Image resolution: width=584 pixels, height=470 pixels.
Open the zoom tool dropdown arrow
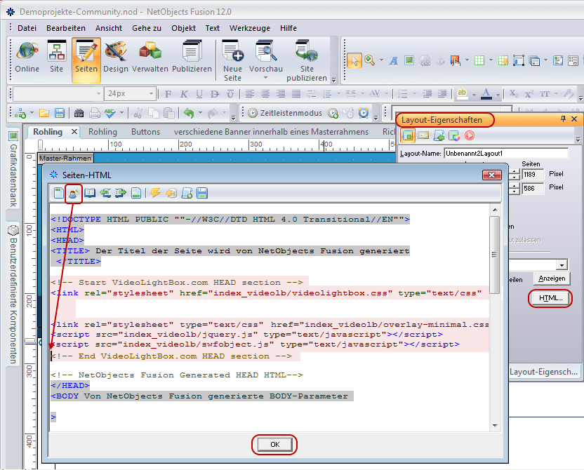tap(381, 60)
